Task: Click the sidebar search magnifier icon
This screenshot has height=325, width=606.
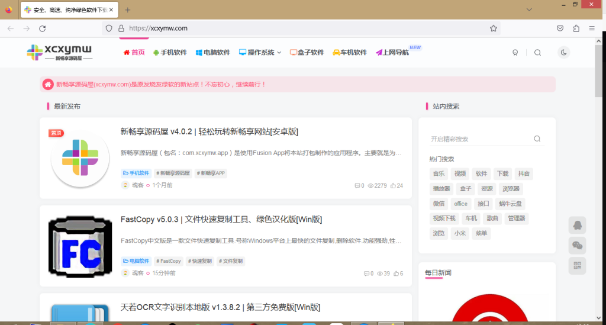Action: pos(537,139)
